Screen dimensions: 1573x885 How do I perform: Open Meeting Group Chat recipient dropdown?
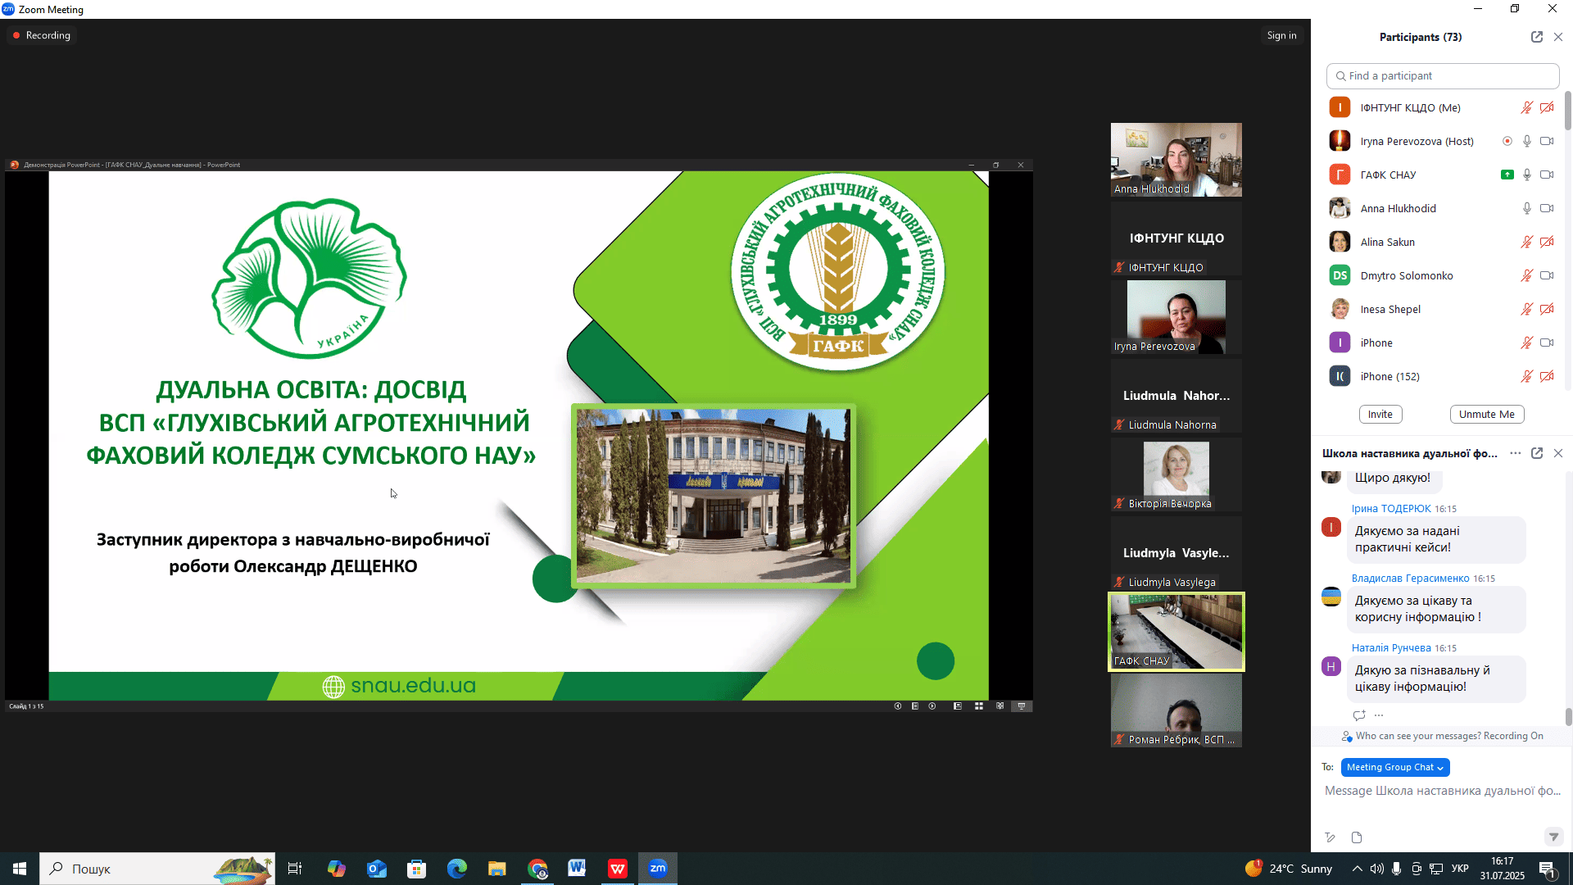1395,767
